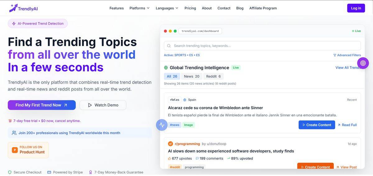Image resolution: width=373 pixels, height=176 pixels.
Task: Click 'Active: SPORTS • ES • ES' text
Action: pyautogui.click(x=182, y=55)
